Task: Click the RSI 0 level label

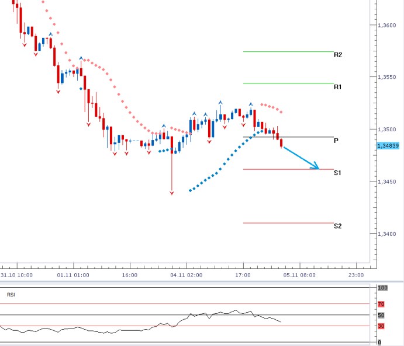Action: pyautogui.click(x=379, y=342)
